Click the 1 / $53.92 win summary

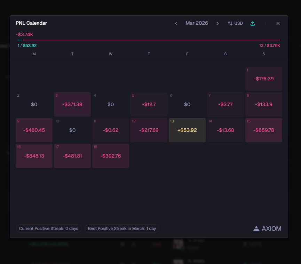click(27, 46)
